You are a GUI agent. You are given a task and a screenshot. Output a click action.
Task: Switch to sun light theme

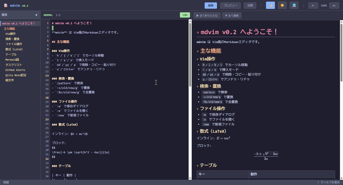[282, 5]
